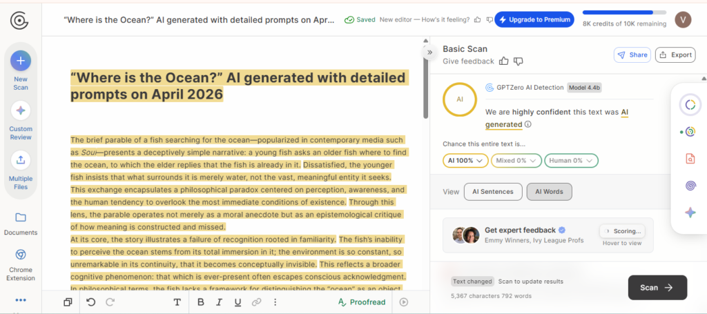The width and height of the screenshot is (707, 314).
Task: Expand the AI 100% dropdown
Action: (x=465, y=160)
